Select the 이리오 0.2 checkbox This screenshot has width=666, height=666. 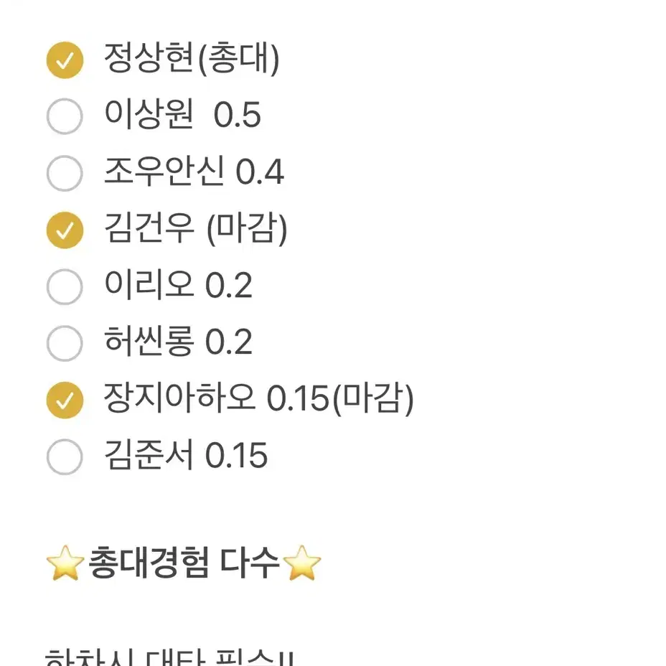(65, 287)
